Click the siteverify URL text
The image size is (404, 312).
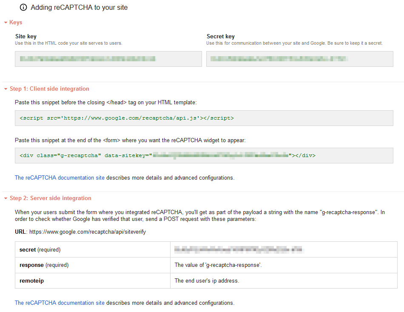[88, 232]
